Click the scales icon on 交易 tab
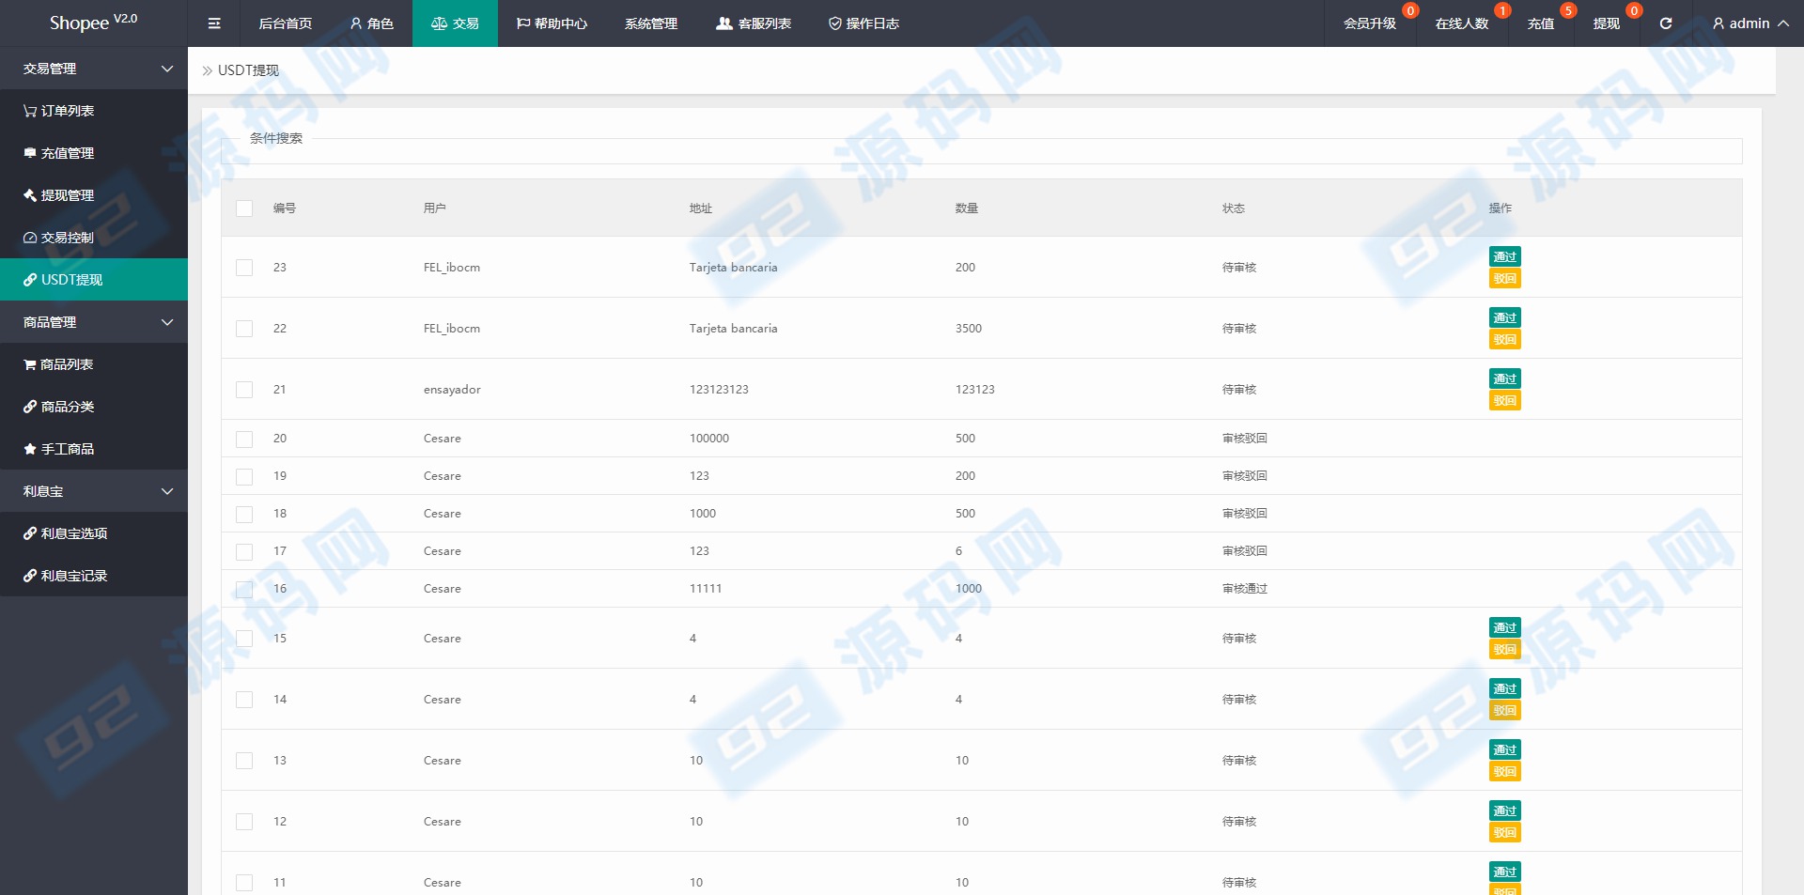1804x895 pixels. (x=439, y=23)
